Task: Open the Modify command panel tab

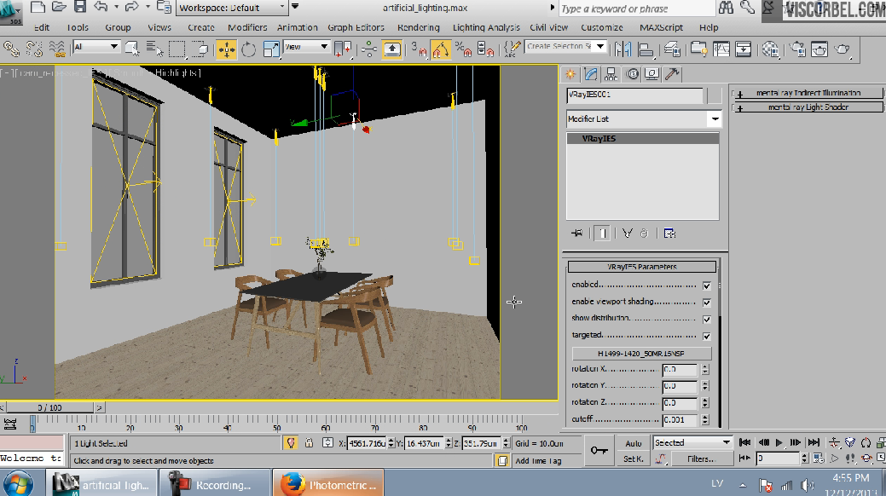Action: [x=591, y=74]
